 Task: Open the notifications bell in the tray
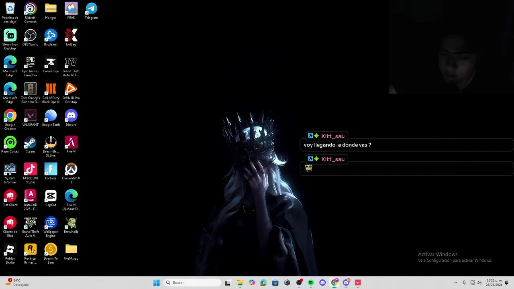[507, 283]
